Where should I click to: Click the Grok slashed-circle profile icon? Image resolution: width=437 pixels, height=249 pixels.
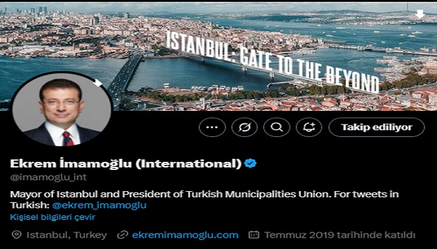245,127
